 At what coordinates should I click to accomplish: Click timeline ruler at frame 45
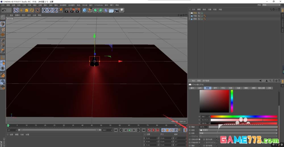pyautogui.click(x=92, y=125)
